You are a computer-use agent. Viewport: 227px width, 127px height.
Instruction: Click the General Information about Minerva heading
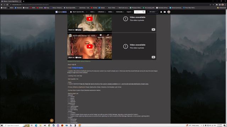tap(79, 61)
